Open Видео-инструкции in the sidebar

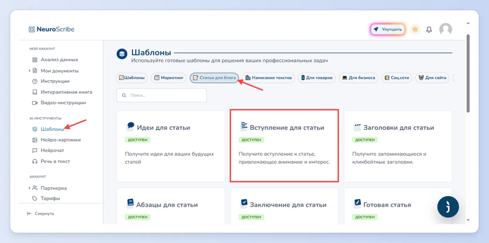click(59, 103)
